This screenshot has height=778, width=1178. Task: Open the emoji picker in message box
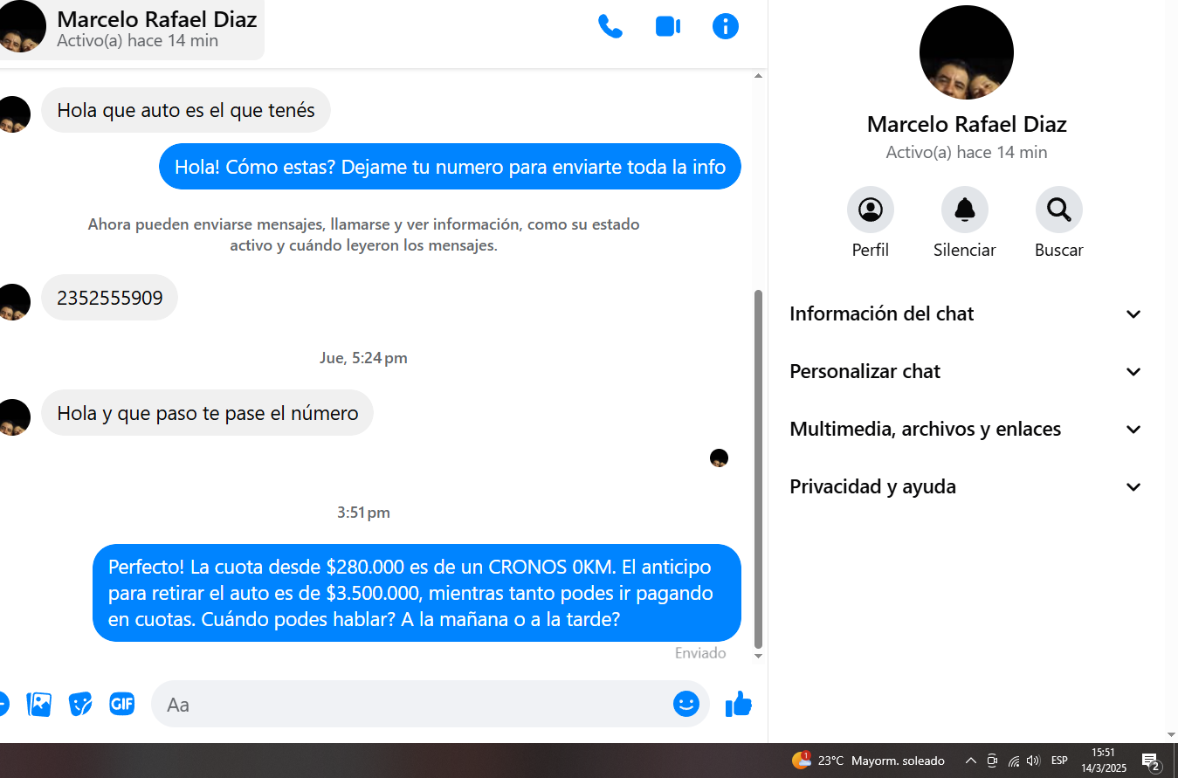click(686, 704)
